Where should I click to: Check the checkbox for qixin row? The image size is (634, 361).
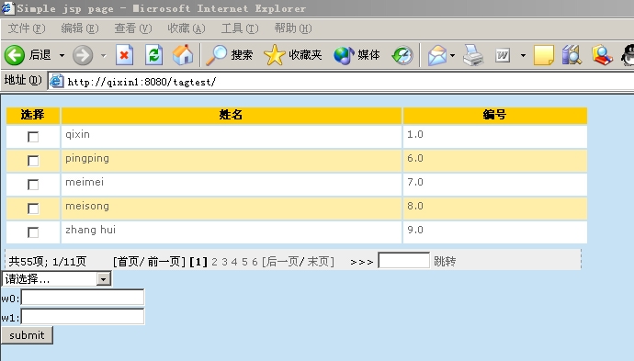[x=33, y=137]
